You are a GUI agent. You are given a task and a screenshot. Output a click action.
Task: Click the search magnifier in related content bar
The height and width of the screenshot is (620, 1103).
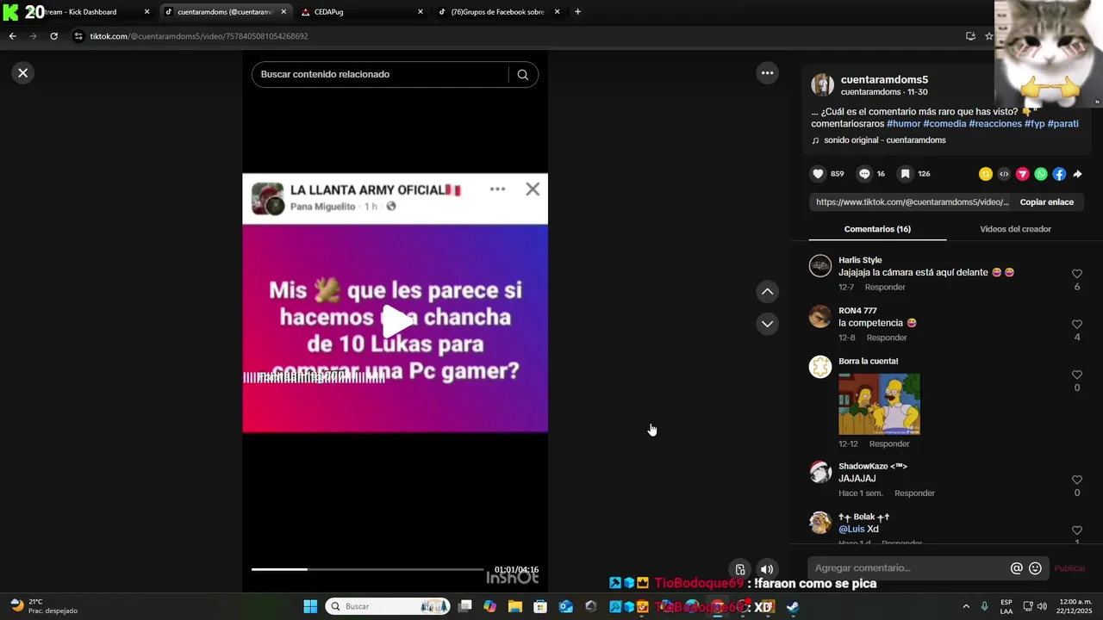[522, 74]
